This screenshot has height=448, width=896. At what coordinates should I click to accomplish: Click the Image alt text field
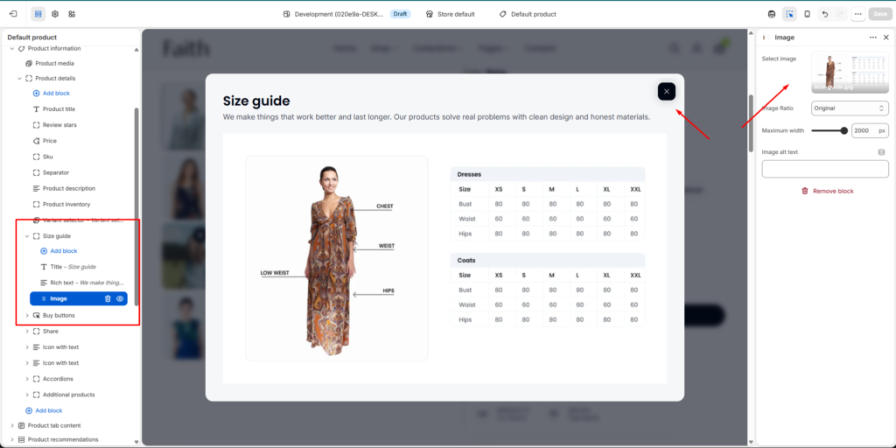pyautogui.click(x=825, y=169)
